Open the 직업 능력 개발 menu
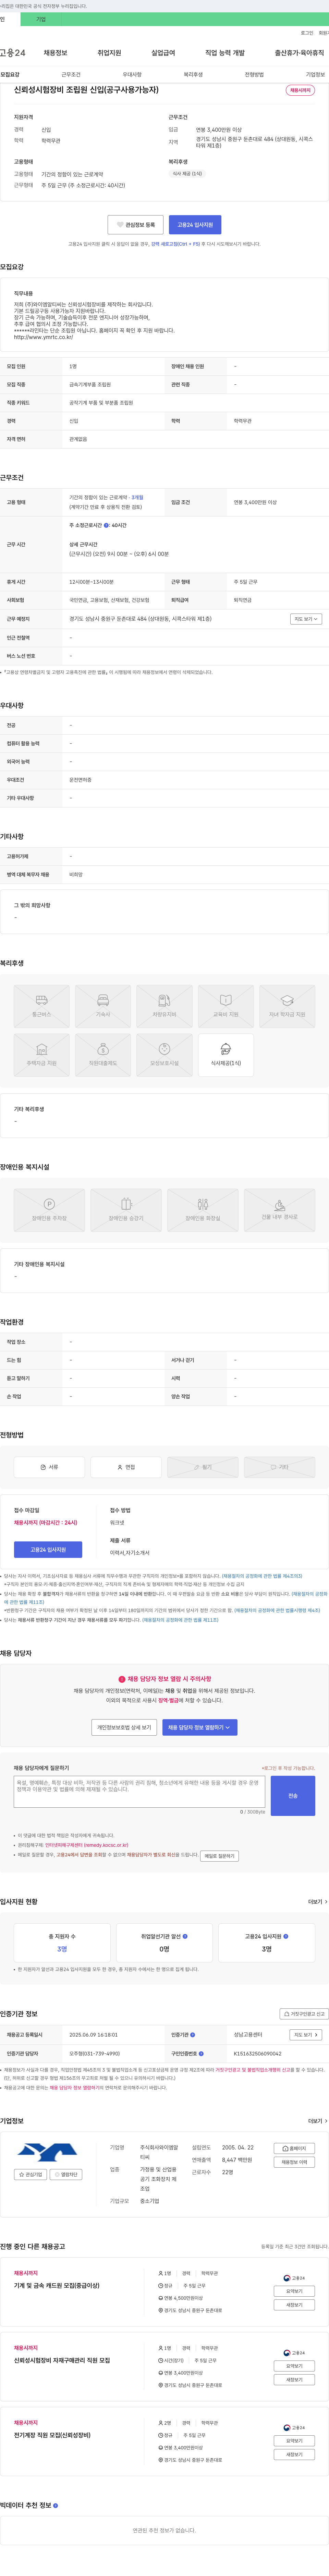 (x=225, y=53)
